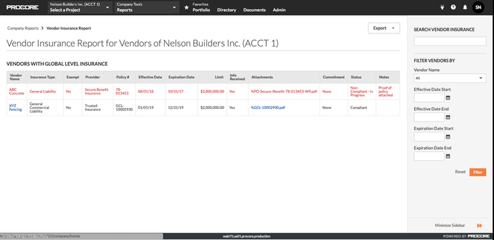Go to Documents in the top menu
This screenshot has height=240, width=494.
pos(254,10)
